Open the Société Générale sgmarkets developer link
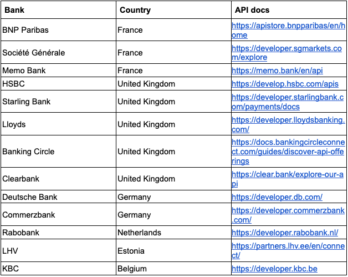 [286, 53]
